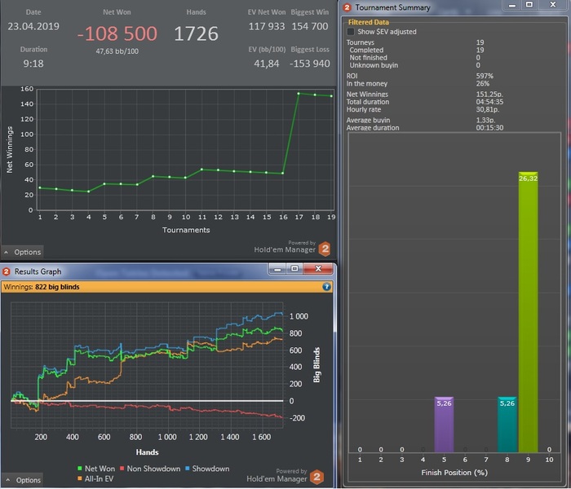Click the tournament 1 data point

[x=40, y=187]
